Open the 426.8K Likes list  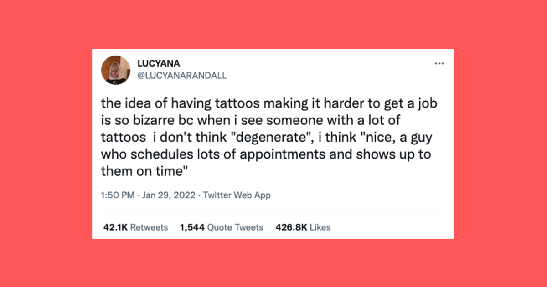tap(302, 227)
